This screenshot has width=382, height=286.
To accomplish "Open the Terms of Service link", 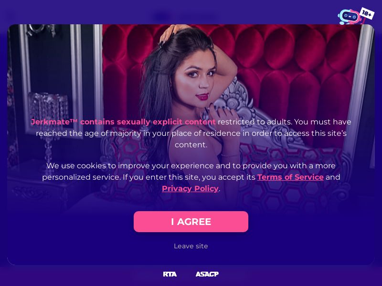I will click(290, 177).
